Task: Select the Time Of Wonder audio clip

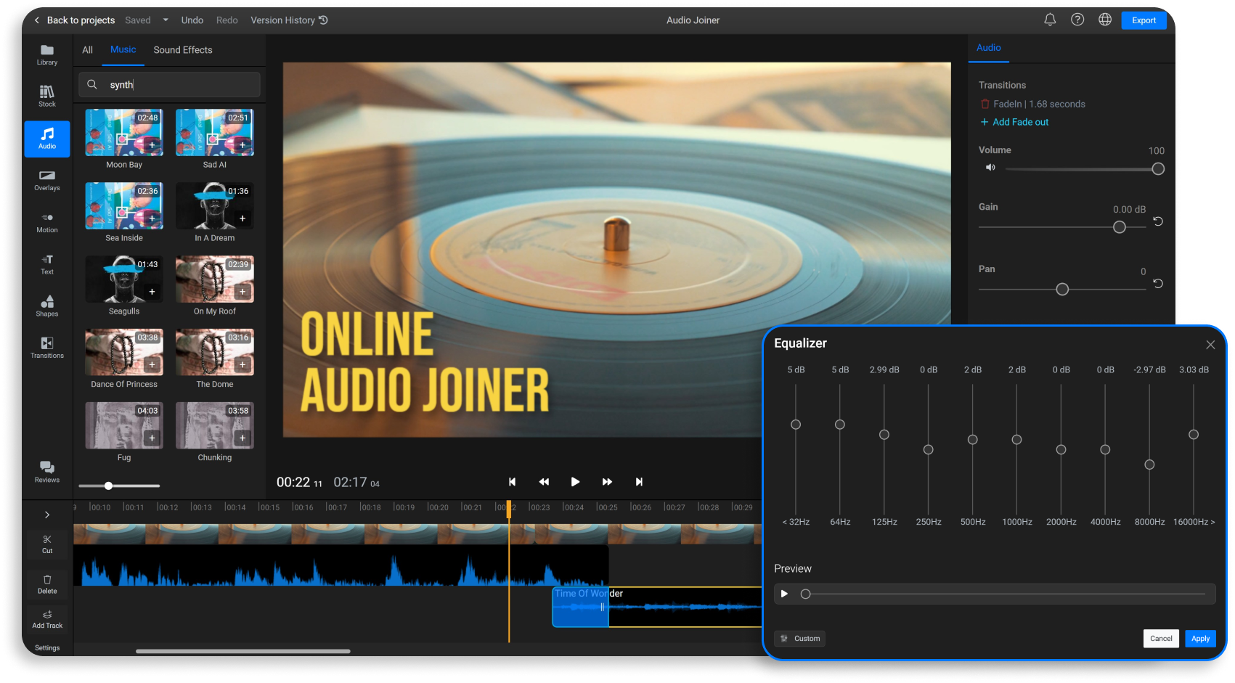Action: [579, 606]
